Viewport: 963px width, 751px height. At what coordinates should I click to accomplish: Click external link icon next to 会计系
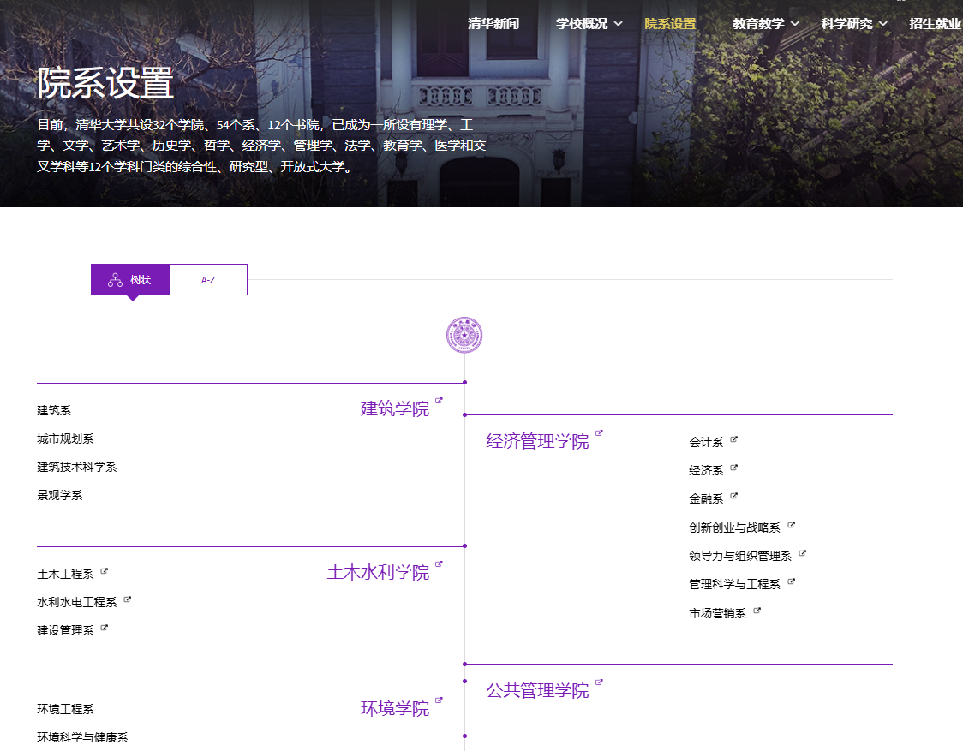[x=734, y=439]
